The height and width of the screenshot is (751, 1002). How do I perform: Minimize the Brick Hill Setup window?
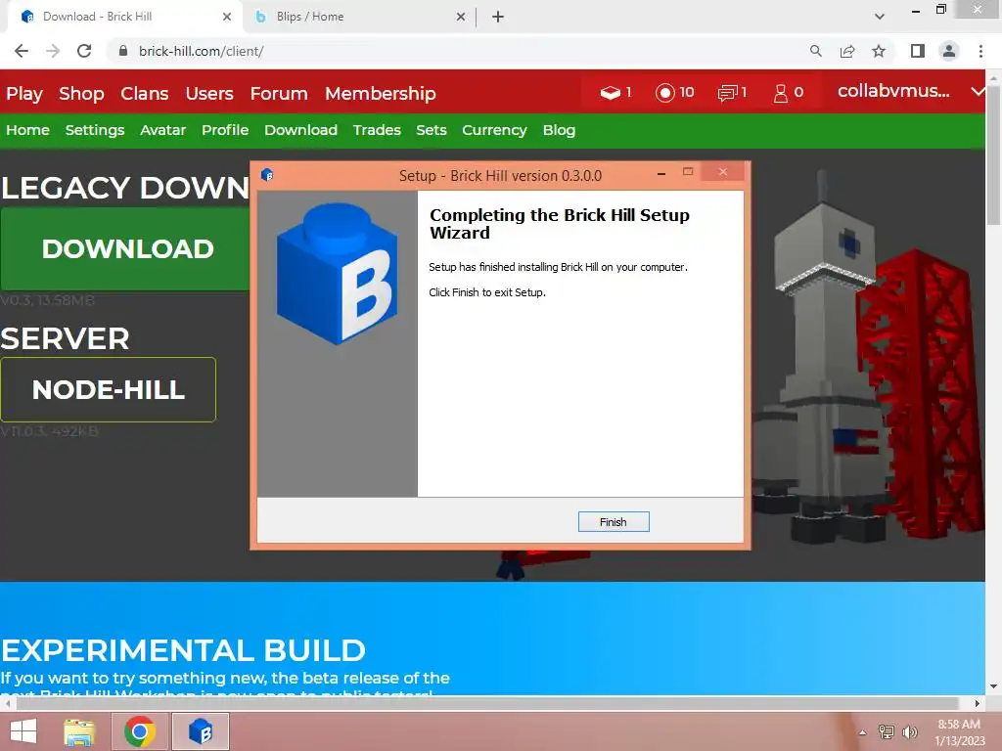click(x=661, y=173)
